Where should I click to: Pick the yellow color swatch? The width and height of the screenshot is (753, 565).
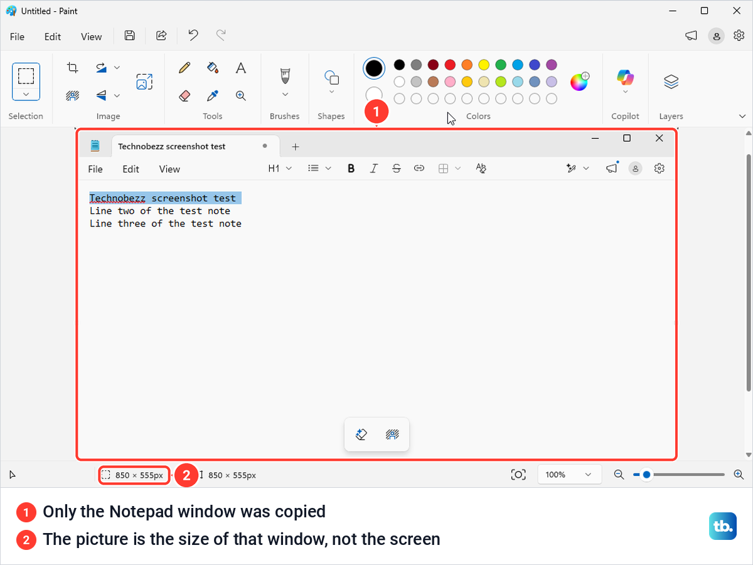[484, 65]
